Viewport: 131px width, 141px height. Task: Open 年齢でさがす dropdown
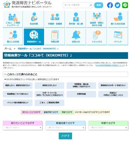pyautogui.click(x=108, y=128)
